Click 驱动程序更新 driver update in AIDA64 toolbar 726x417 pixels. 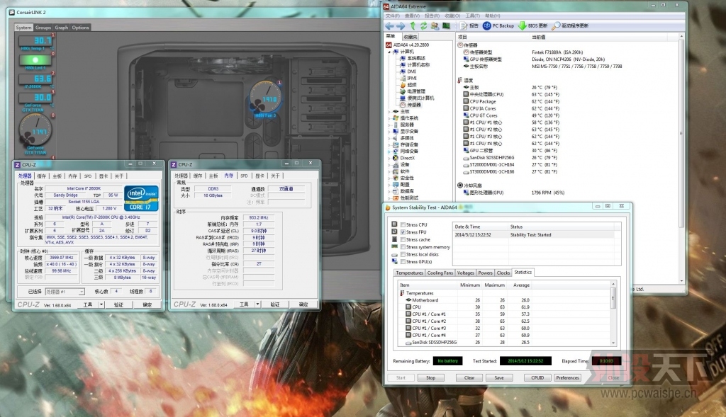click(x=570, y=26)
